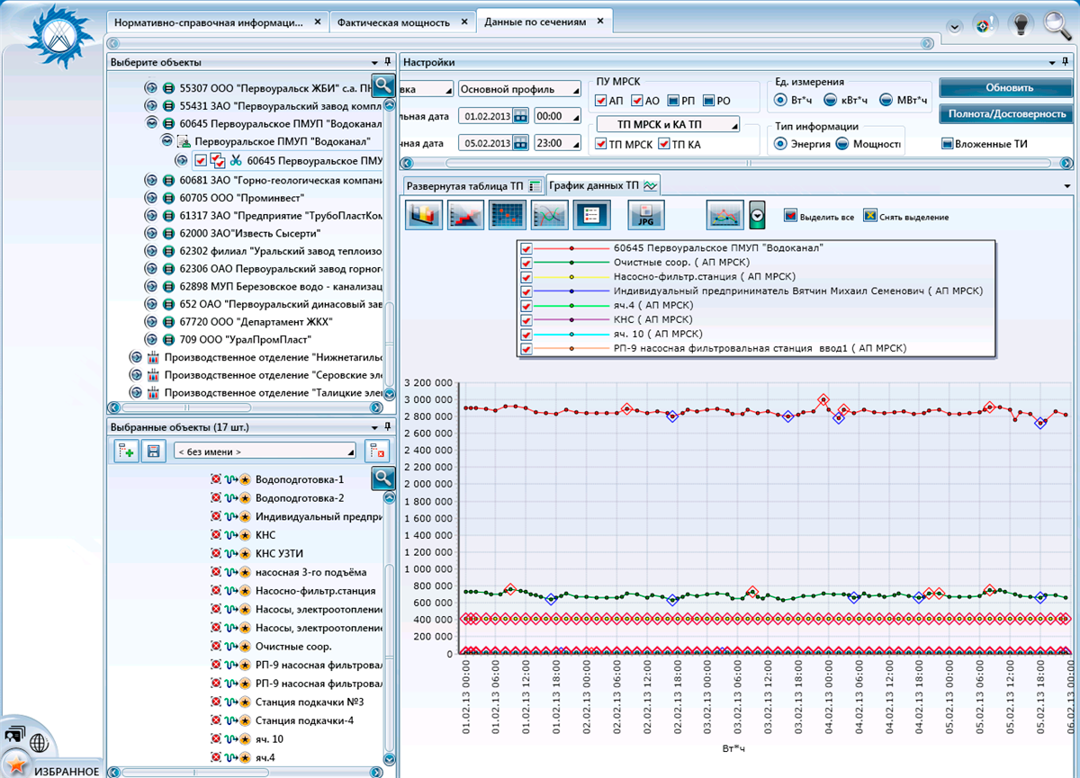Click magnifier search icon in object tree

coord(383,85)
